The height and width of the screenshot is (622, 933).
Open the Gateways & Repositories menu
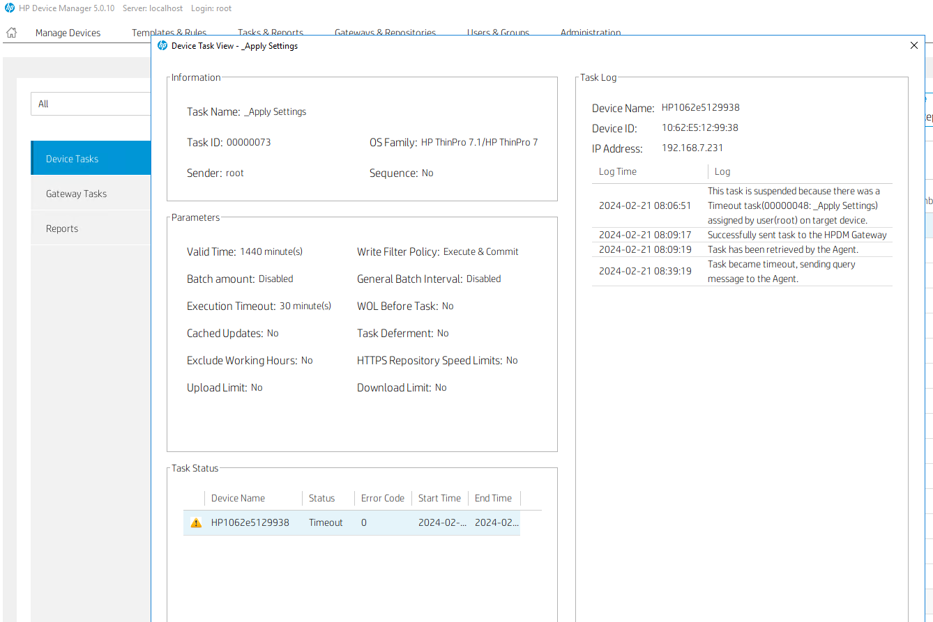(385, 33)
